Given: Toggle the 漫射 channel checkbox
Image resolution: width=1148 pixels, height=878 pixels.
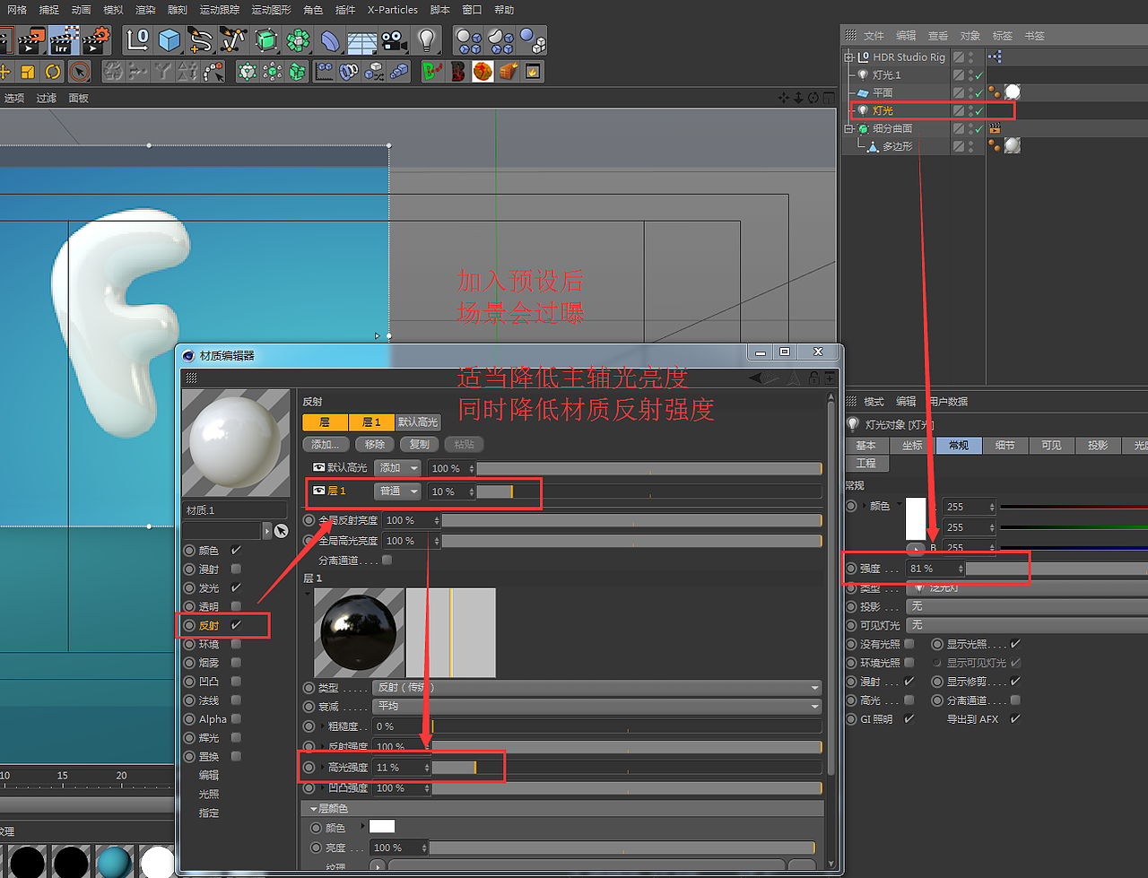Looking at the screenshot, I should [236, 569].
